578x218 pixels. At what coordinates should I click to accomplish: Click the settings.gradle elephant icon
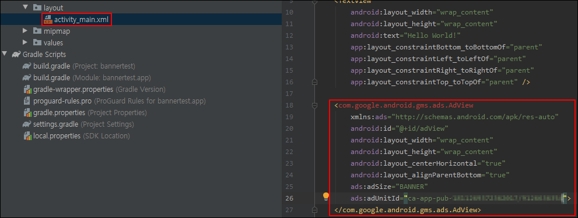click(x=27, y=124)
